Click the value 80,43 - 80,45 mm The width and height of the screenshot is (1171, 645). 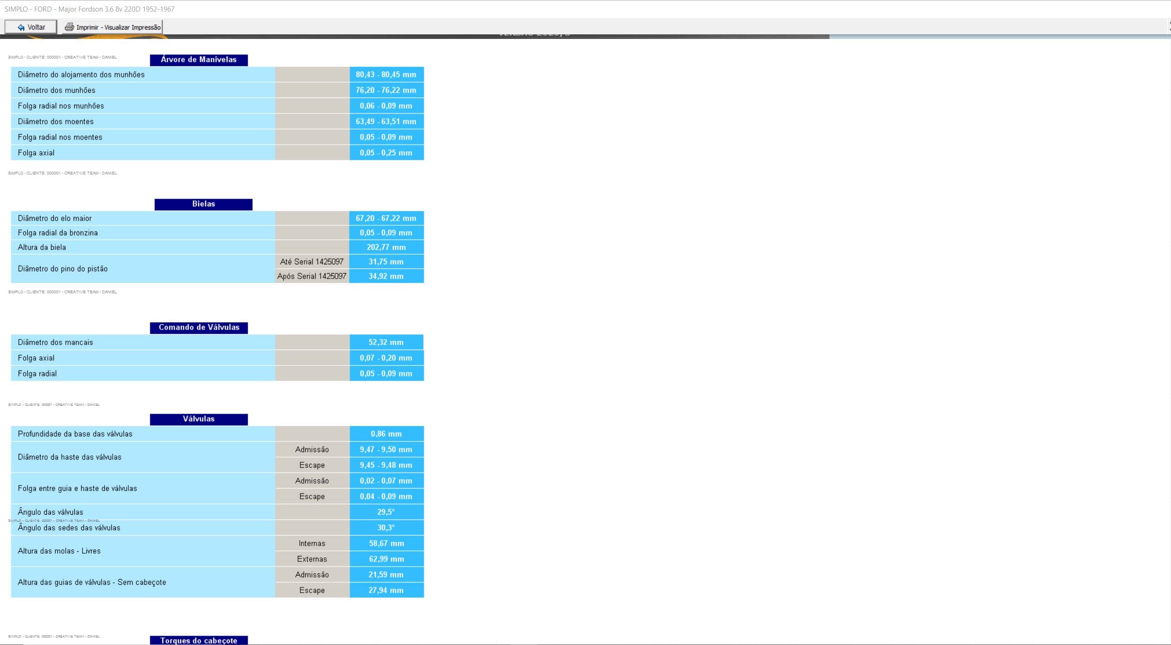point(386,75)
